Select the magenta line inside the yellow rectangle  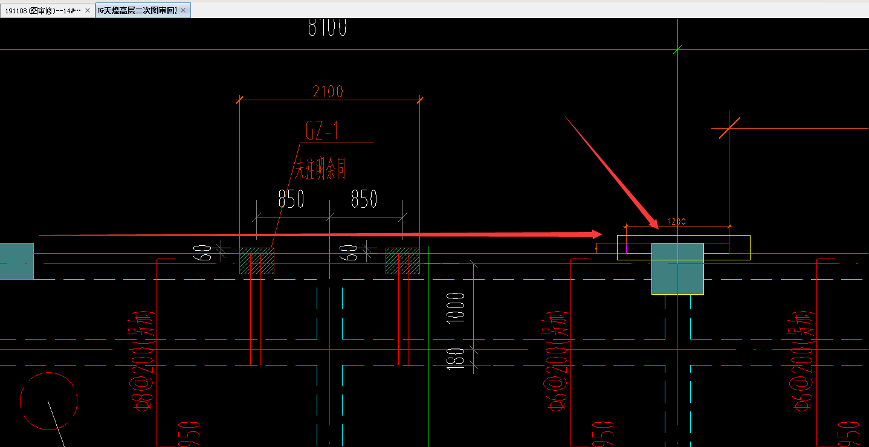coord(677,248)
